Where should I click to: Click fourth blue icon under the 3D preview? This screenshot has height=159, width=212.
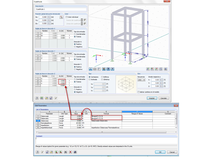[x=104, y=69]
